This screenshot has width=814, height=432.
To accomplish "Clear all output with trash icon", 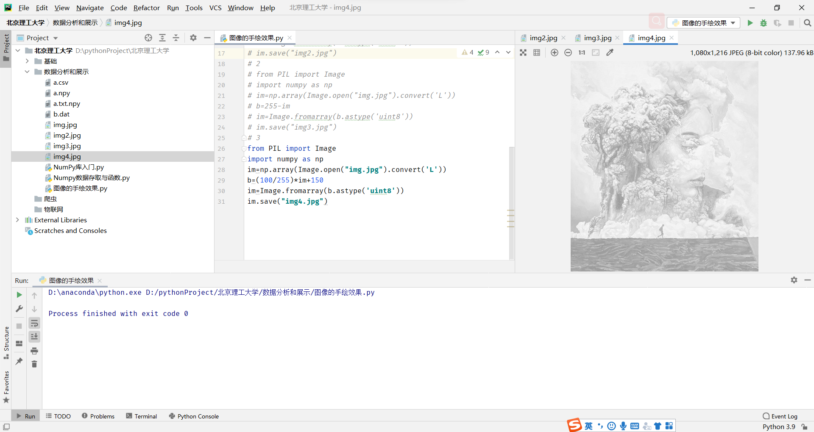I will point(34,364).
